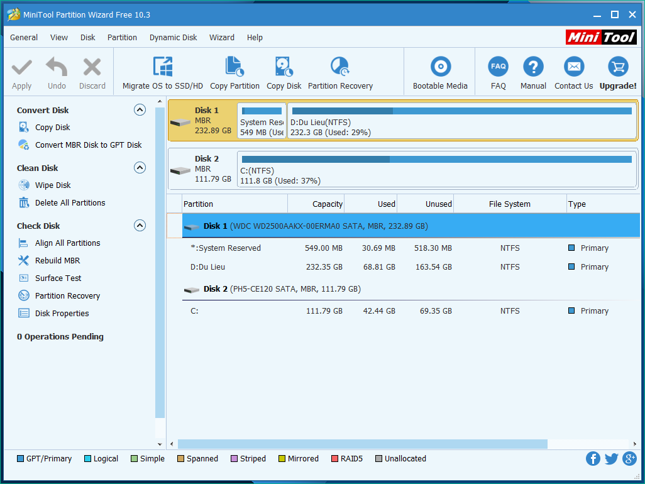Click the GPT/Primary legend color swatch
This screenshot has height=484, width=645.
(20, 458)
